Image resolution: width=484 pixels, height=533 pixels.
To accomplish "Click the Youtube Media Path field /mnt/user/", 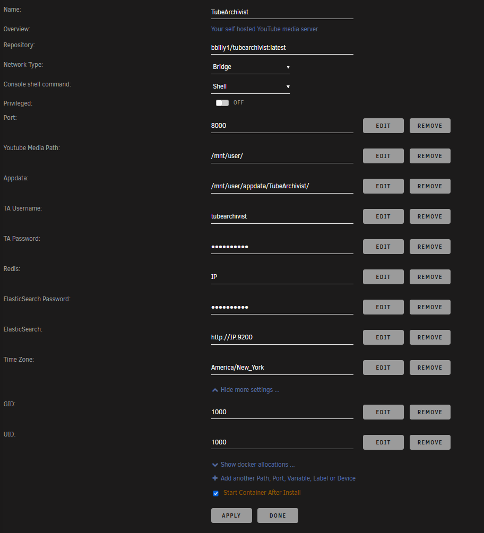I will click(x=282, y=156).
